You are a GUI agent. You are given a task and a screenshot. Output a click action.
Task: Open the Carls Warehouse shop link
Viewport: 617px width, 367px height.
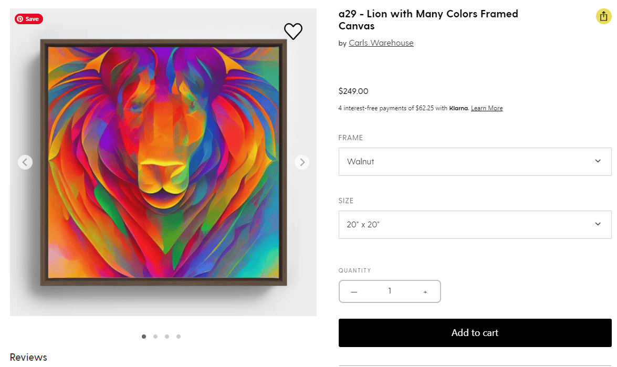381,43
